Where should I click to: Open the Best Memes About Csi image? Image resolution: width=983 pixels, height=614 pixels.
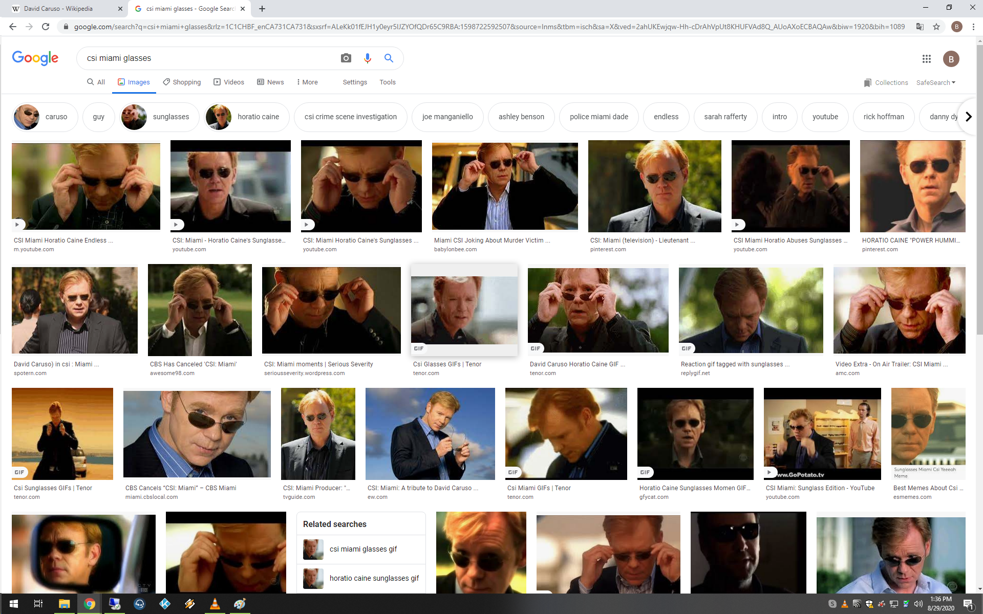point(928,434)
